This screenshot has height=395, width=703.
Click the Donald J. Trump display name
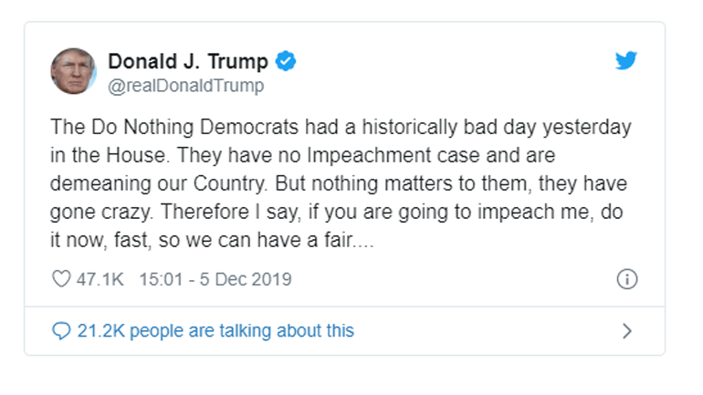188,62
